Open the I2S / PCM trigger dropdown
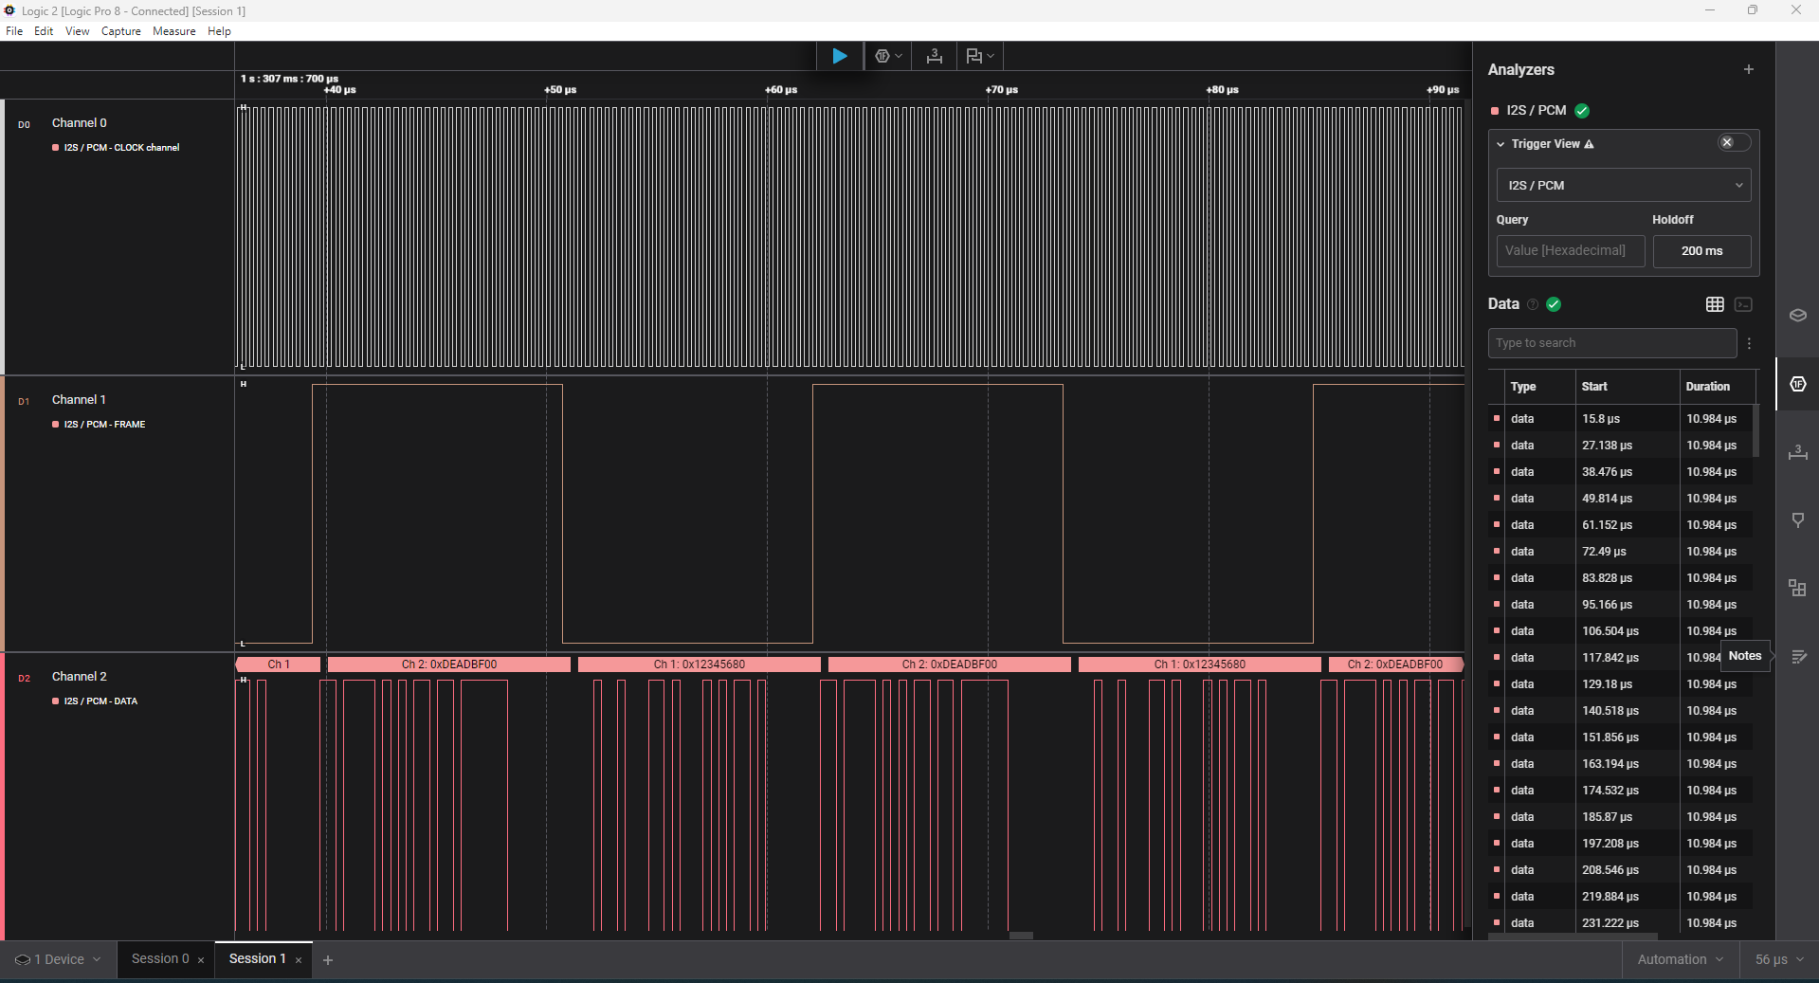 click(1623, 186)
